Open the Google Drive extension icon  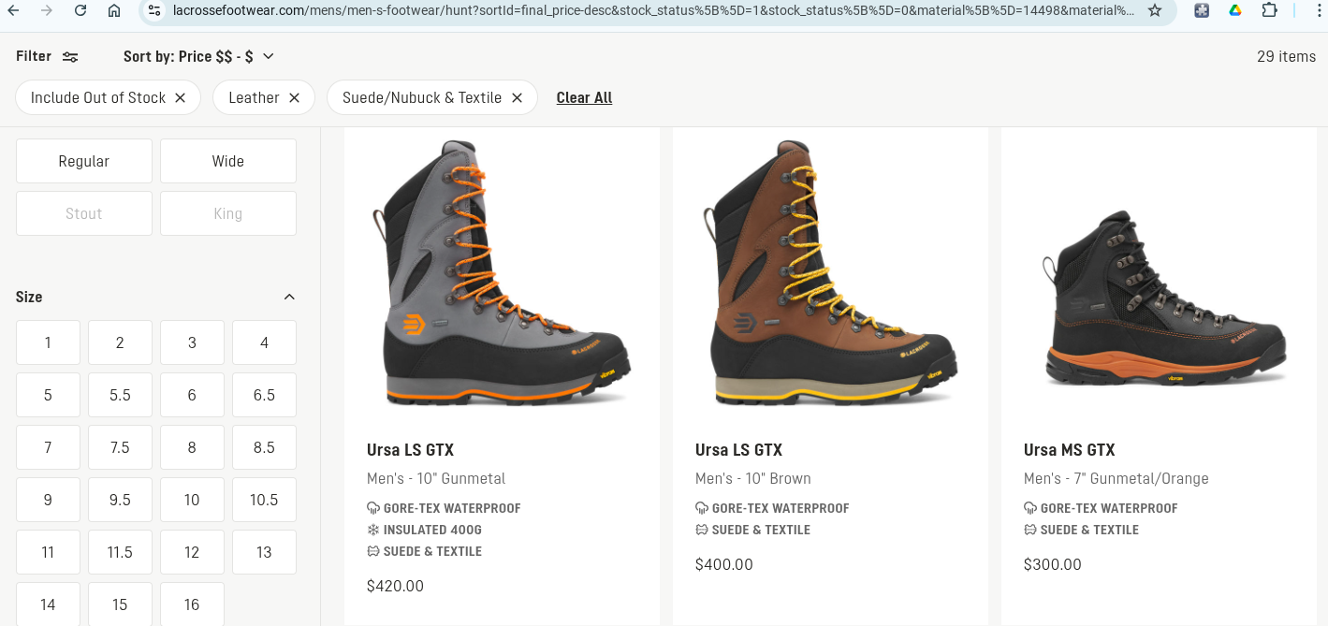tap(1235, 10)
